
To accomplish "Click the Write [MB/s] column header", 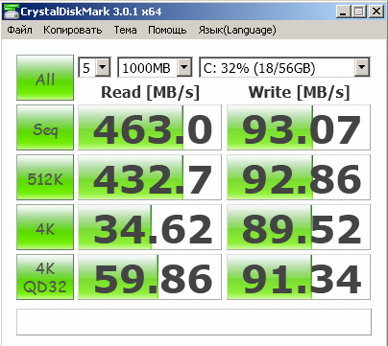I will point(299,93).
